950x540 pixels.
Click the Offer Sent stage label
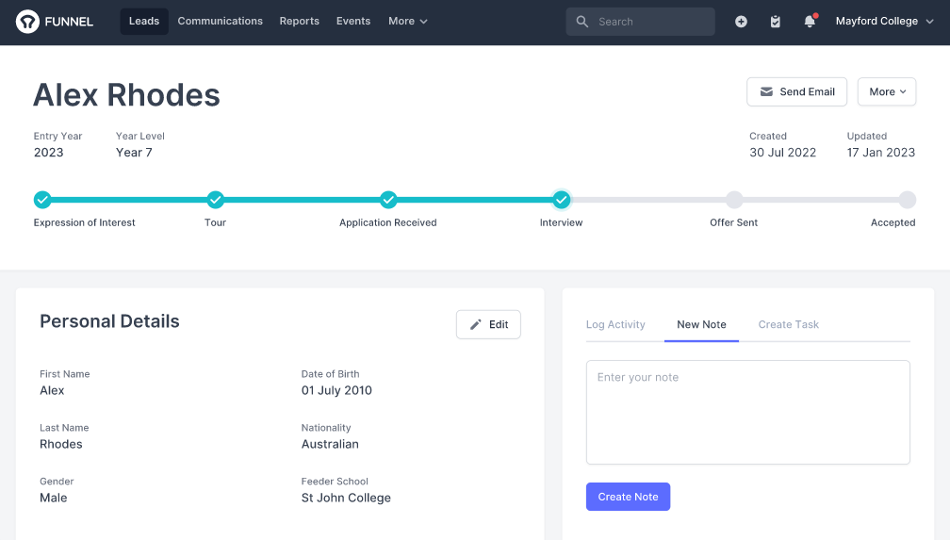point(733,222)
